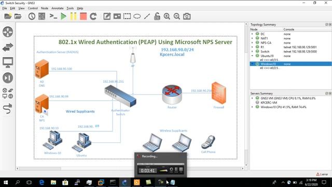Stop all nodes with red square
This screenshot has height=187, width=332.
pyautogui.click(x=83, y=16)
